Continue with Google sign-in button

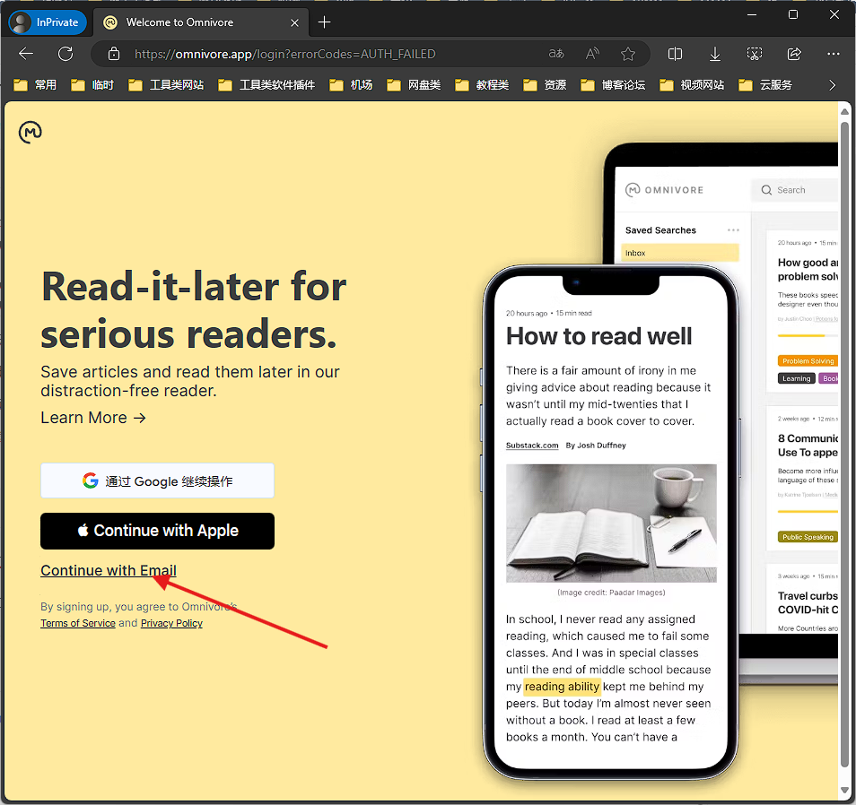coord(157,480)
